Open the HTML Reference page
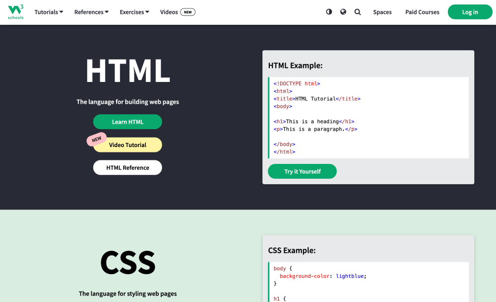Viewport: 496px width, 302px height. [127, 167]
